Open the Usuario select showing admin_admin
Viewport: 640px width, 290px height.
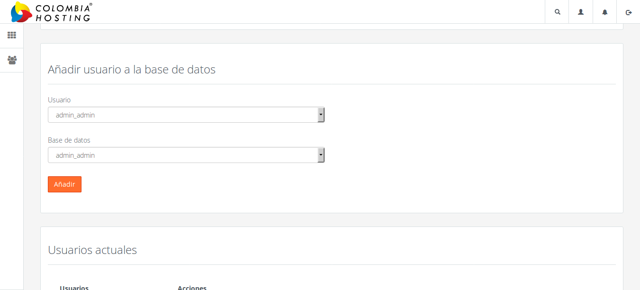tap(186, 115)
